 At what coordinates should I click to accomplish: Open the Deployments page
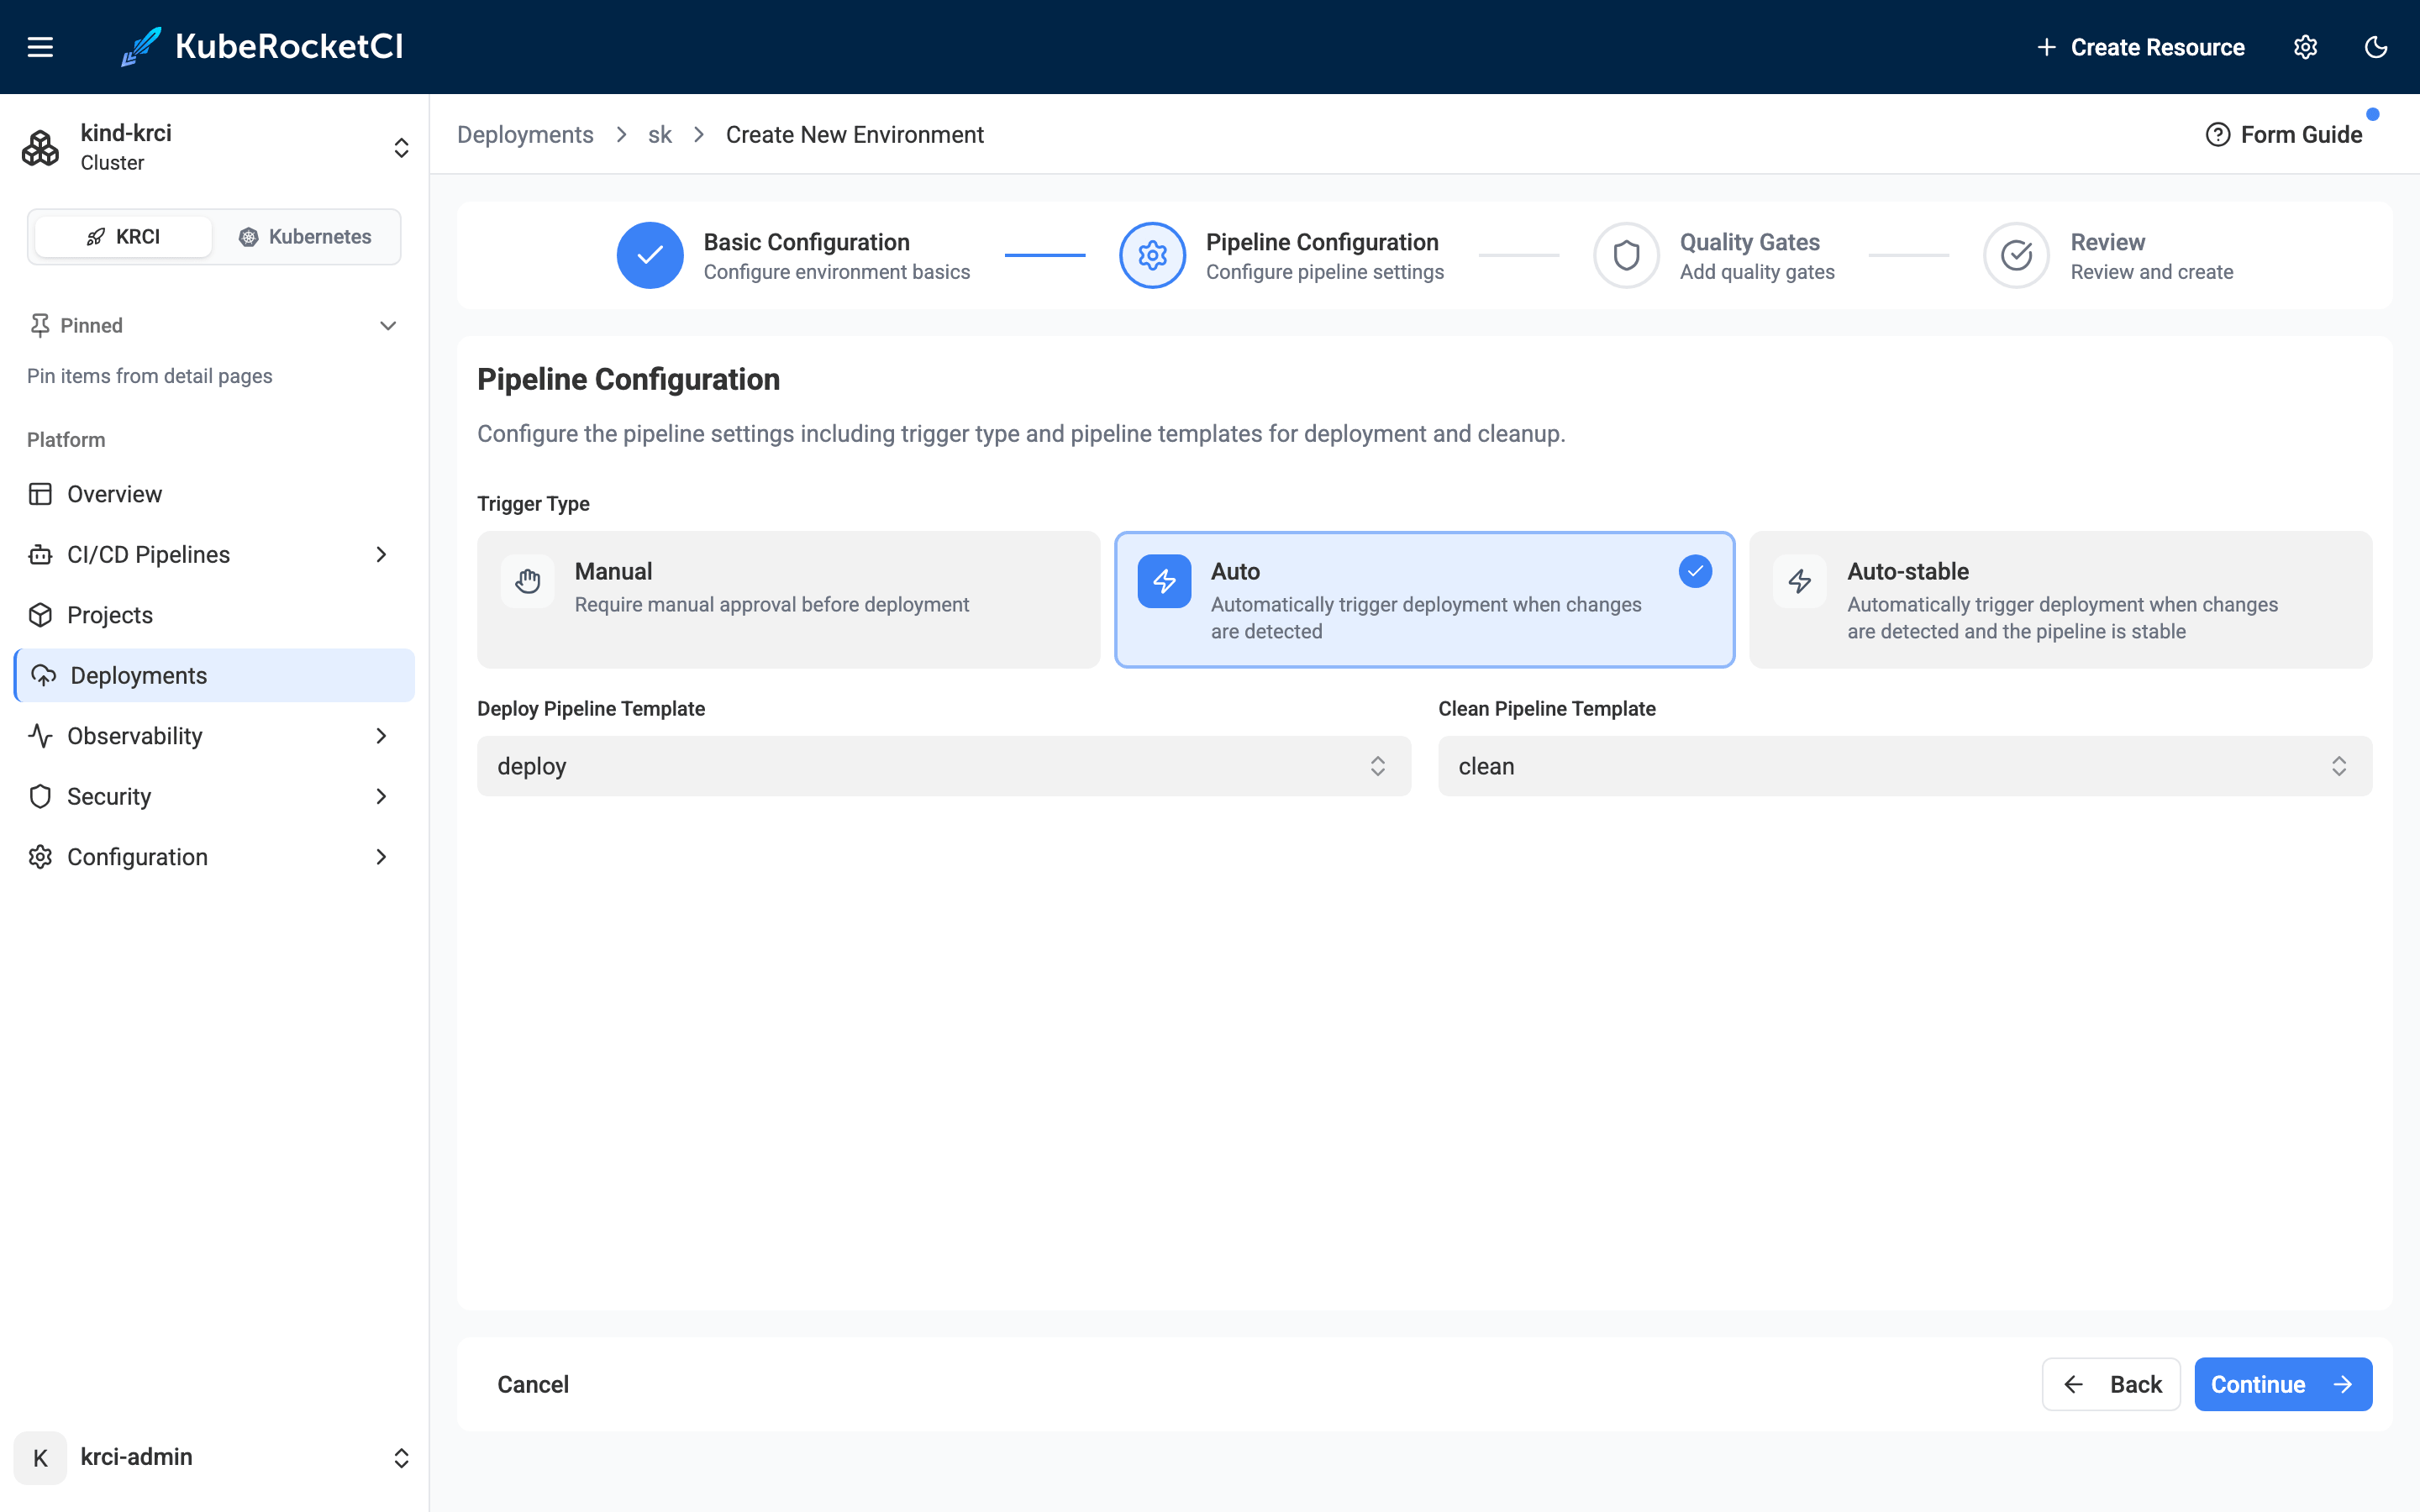[214, 676]
